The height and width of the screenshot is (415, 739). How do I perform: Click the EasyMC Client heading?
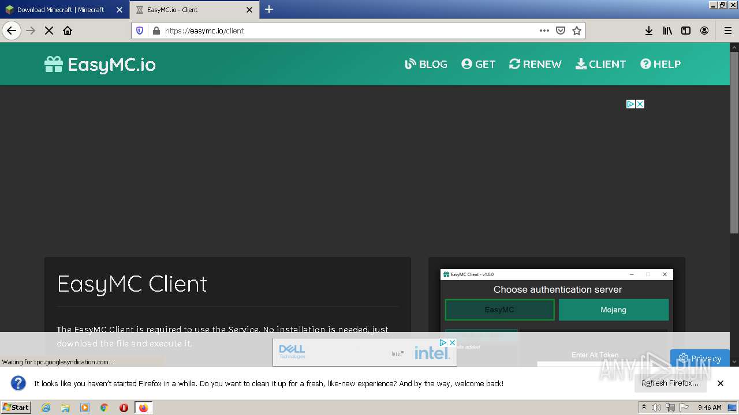[132, 284]
